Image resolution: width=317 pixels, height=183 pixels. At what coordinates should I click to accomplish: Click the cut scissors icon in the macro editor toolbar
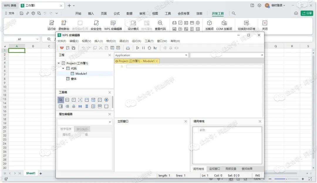pyautogui.click(x=101, y=48)
